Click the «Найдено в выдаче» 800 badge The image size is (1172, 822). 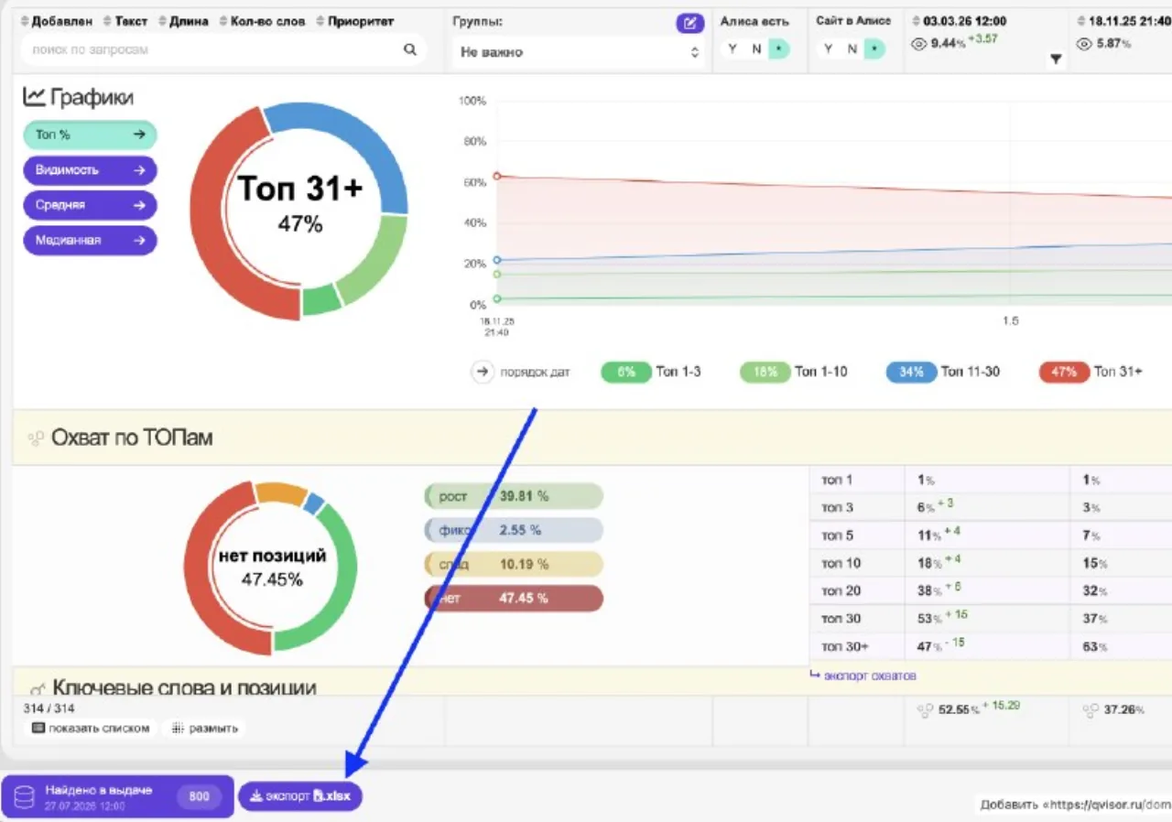pyautogui.click(x=199, y=796)
